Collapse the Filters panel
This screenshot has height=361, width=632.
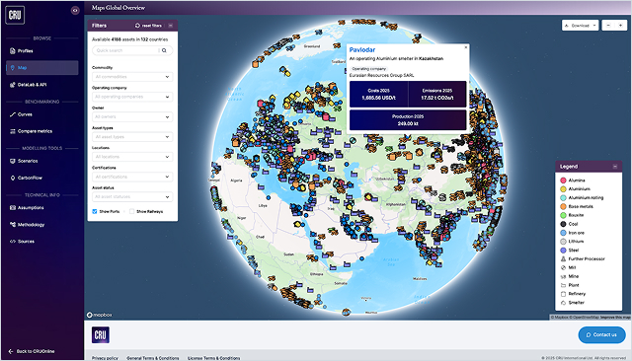tap(171, 26)
